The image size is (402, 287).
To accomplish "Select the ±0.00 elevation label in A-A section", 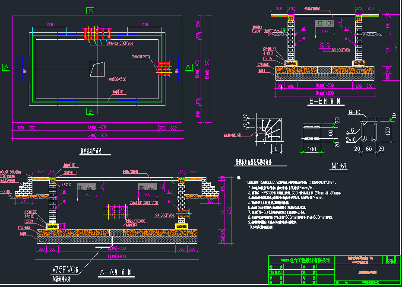I will tap(5, 191).
